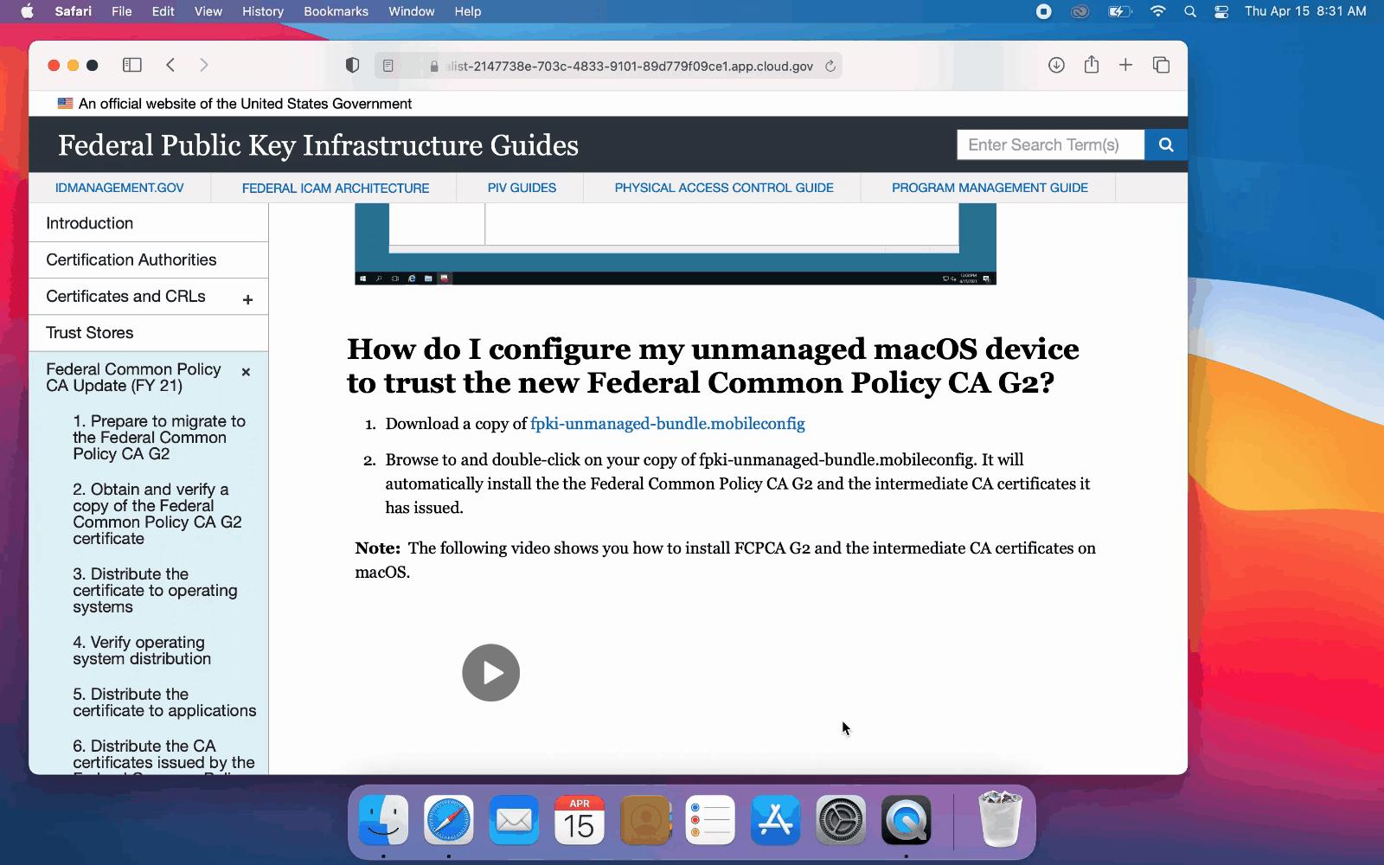This screenshot has width=1384, height=865.
Task: Open the Safari downloads icon
Action: pos(1056,65)
